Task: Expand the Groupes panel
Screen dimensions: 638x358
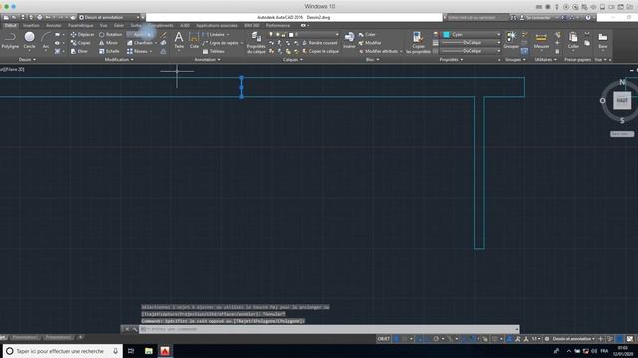Action: click(515, 60)
